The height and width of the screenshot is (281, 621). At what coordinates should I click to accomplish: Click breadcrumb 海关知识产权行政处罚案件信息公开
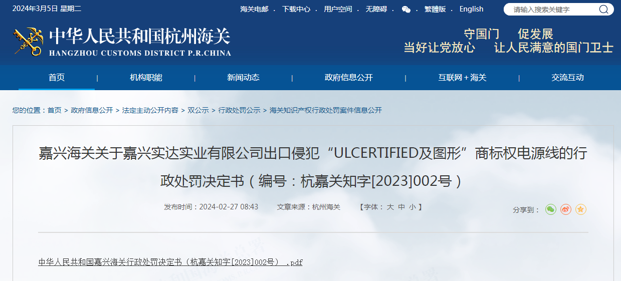(326, 110)
